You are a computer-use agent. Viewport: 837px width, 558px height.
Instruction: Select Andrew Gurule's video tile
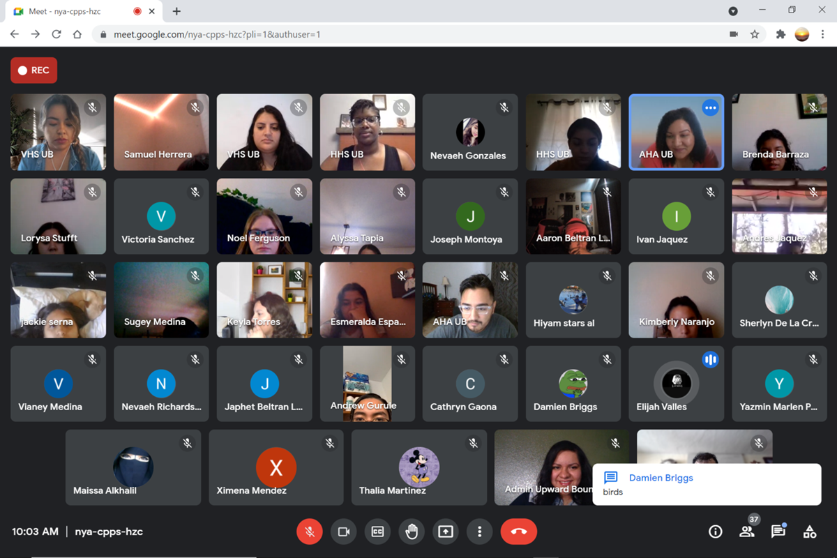368,384
